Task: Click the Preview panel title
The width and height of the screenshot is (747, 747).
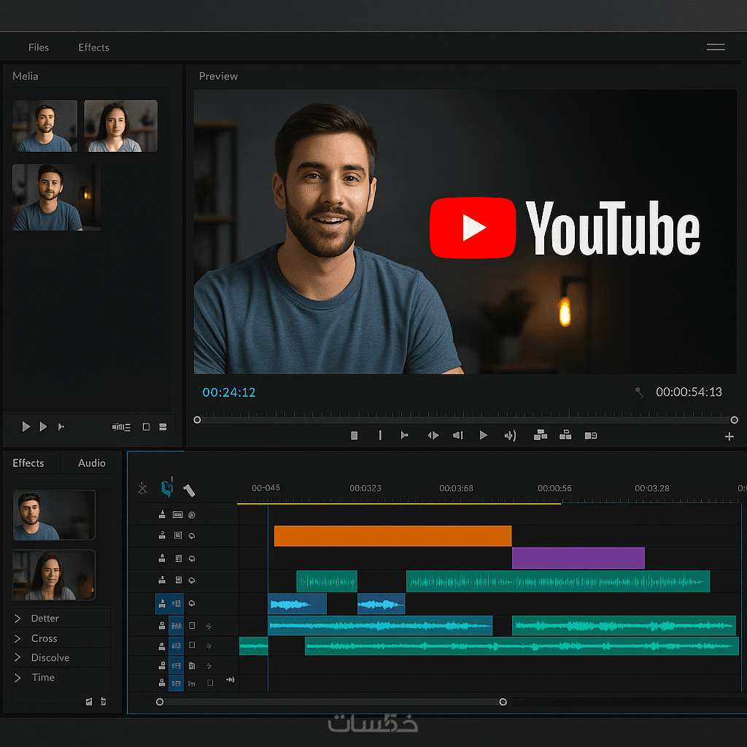Action: tap(218, 76)
